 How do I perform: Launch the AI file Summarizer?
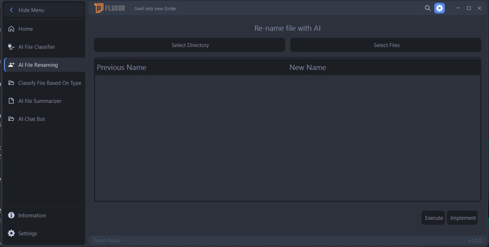coord(40,101)
